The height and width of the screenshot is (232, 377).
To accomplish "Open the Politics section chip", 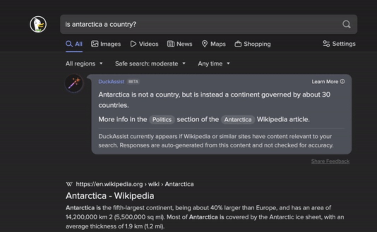I will tap(162, 120).
